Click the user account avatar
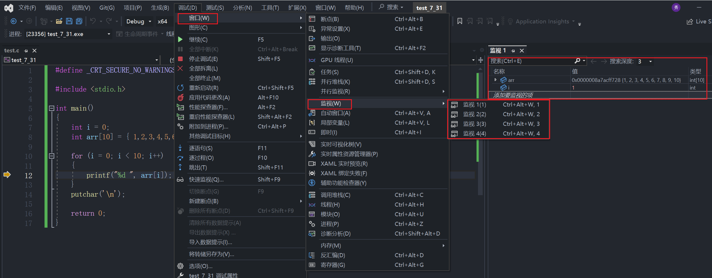 676,7
